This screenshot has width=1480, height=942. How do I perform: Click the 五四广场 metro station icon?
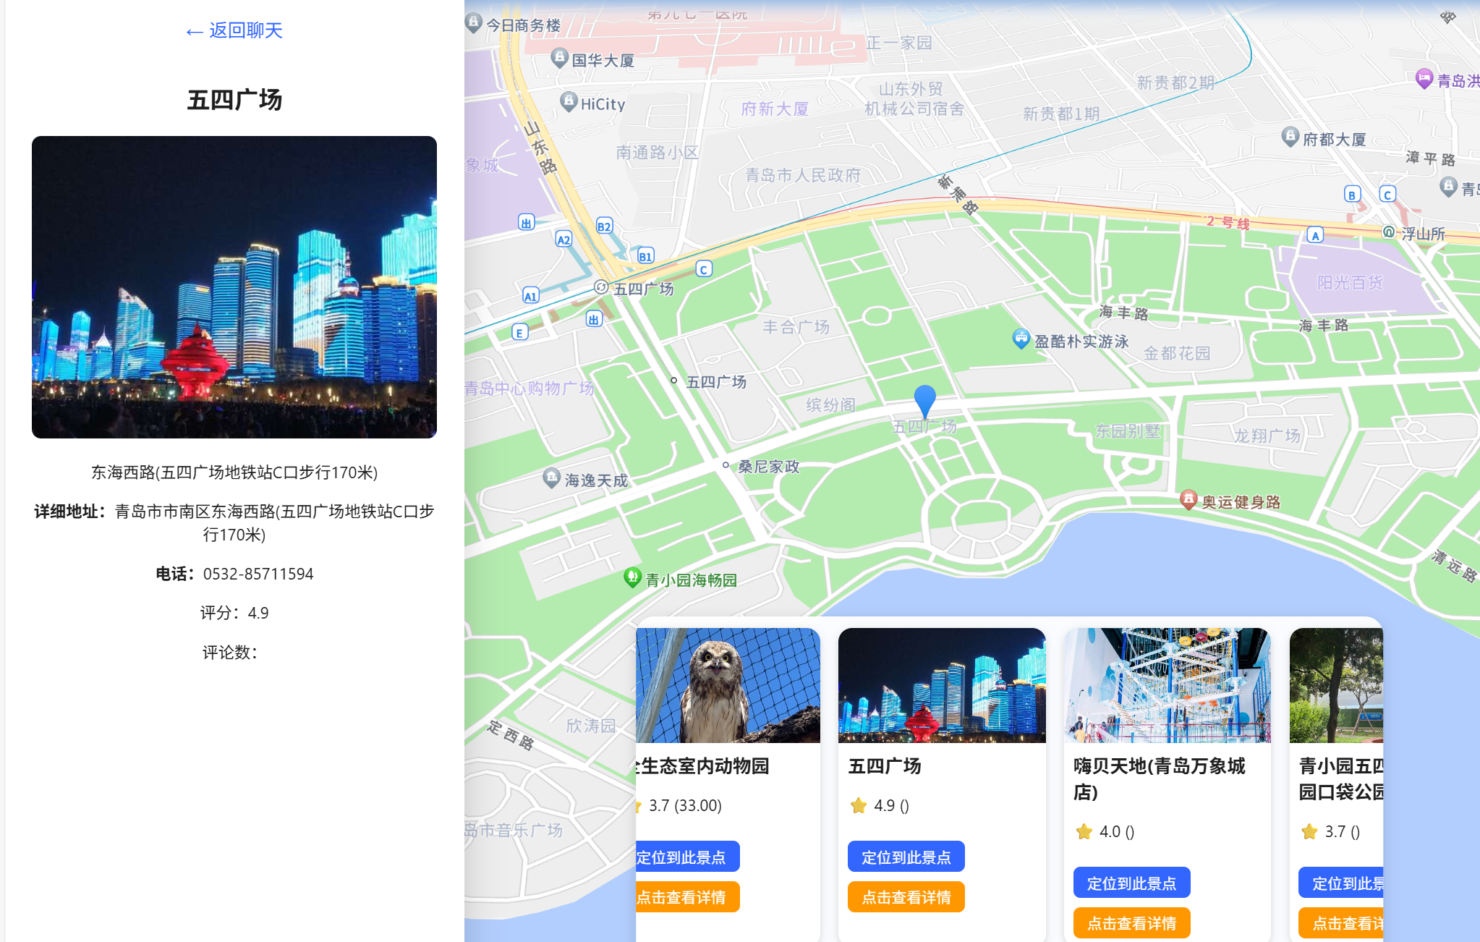601,287
